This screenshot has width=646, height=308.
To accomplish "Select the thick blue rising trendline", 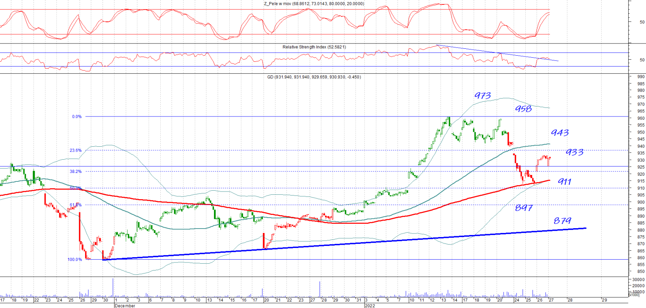I will 344,244.
